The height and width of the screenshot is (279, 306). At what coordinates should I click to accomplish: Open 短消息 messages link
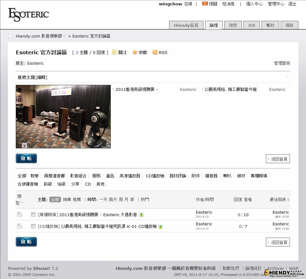[x=228, y=4]
